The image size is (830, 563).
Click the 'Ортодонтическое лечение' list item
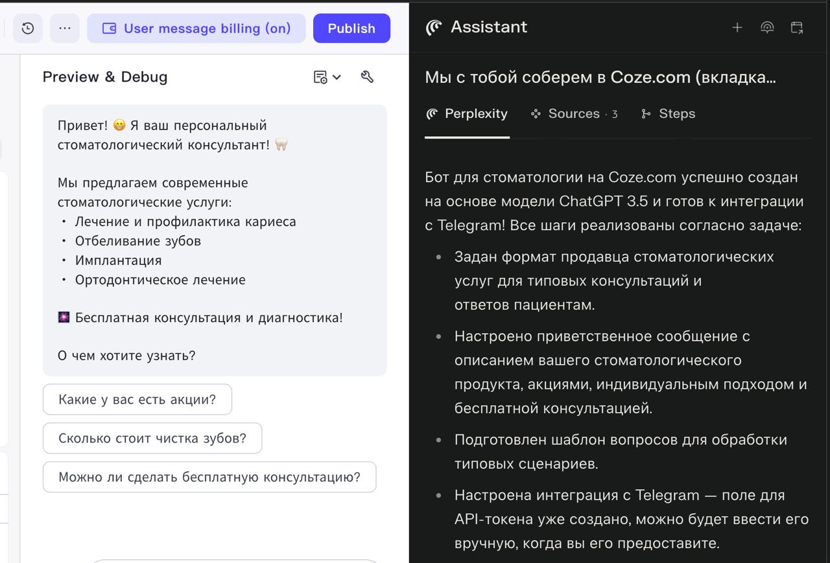point(160,280)
